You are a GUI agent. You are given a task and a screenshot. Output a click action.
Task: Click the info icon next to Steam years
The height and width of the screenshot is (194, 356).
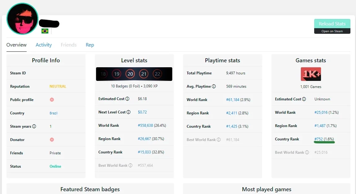click(34, 126)
